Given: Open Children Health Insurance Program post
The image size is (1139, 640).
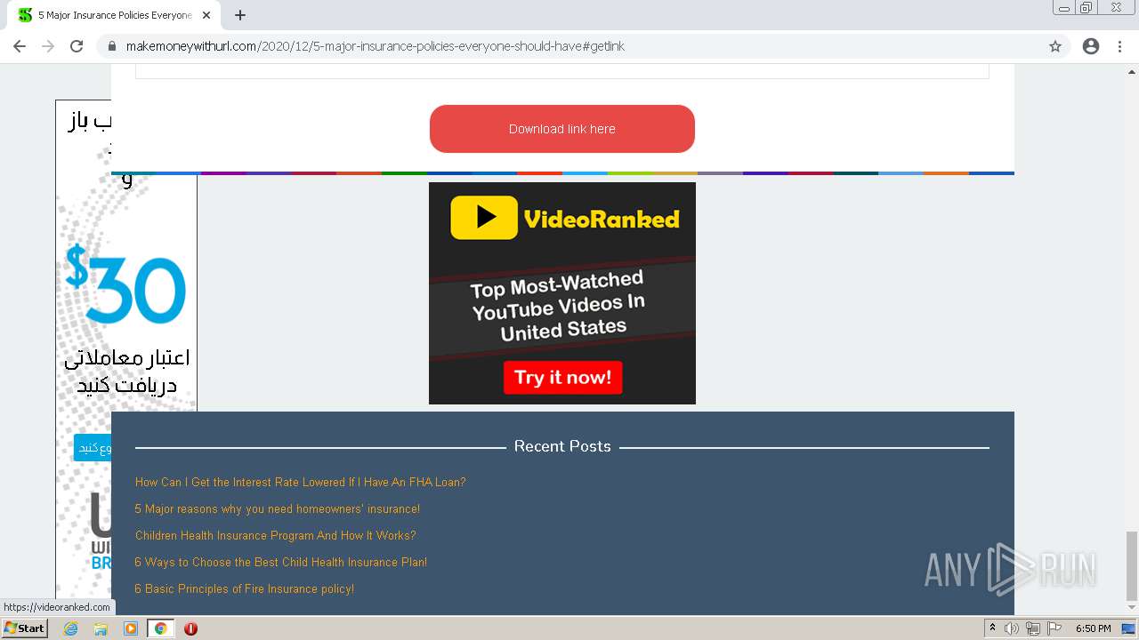Looking at the screenshot, I should 275,535.
